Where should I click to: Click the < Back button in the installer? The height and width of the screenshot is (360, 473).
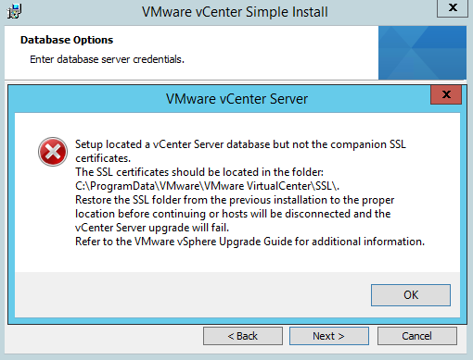click(x=243, y=336)
